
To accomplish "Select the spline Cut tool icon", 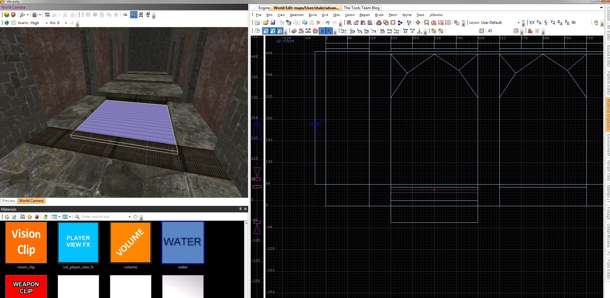I will tap(382, 31).
